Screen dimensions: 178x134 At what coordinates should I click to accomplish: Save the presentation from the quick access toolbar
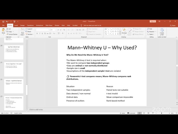click(3, 21)
